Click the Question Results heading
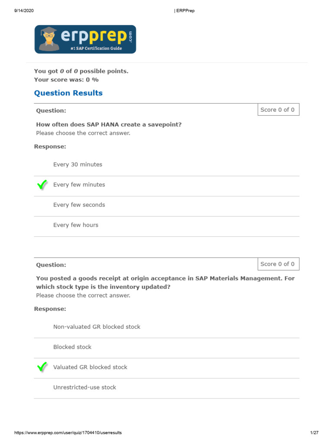Screen dimensions: 333x444 (68, 93)
